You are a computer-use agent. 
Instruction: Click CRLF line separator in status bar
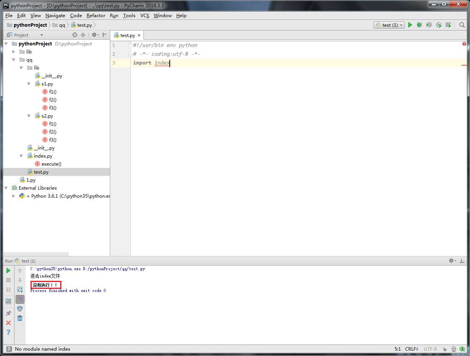pos(412,349)
